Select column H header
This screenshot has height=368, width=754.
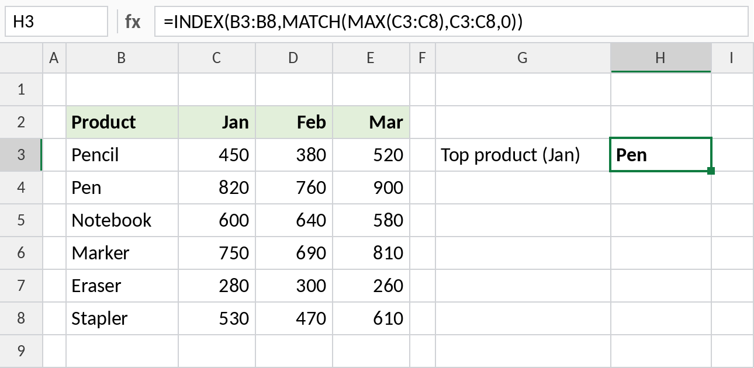(x=660, y=57)
